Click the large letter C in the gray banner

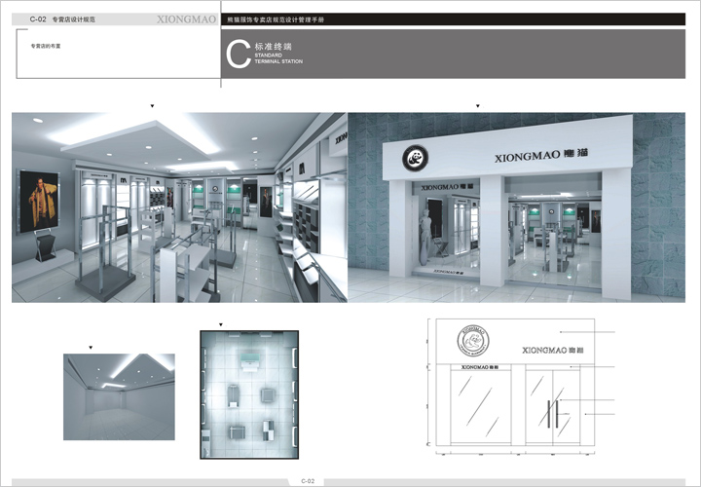click(x=239, y=55)
